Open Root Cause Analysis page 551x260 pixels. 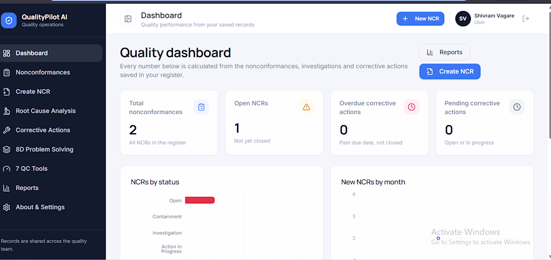point(51,111)
